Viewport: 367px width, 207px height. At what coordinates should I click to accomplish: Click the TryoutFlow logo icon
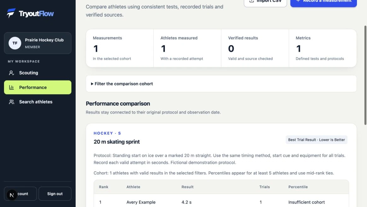point(11,13)
